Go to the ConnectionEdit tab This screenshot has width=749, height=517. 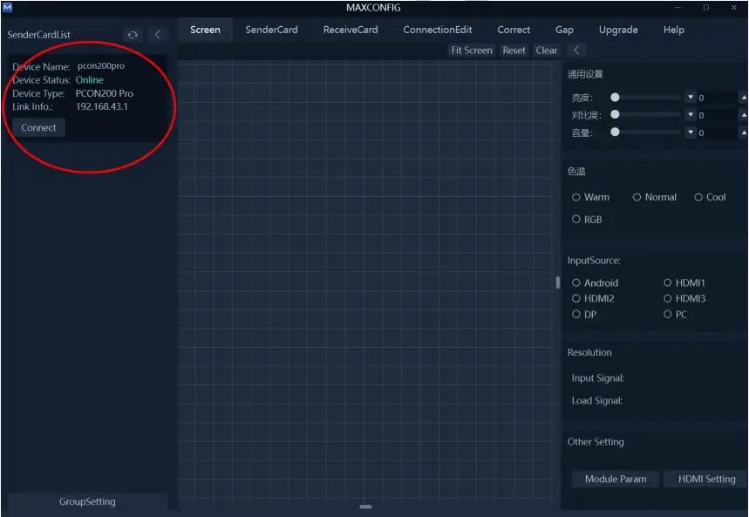(438, 30)
